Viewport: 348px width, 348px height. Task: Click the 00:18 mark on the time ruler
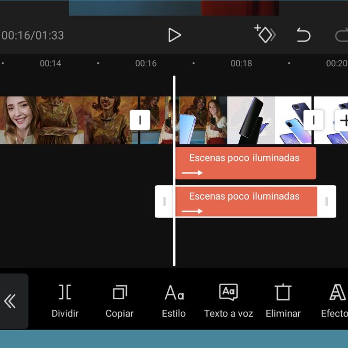pyautogui.click(x=241, y=63)
